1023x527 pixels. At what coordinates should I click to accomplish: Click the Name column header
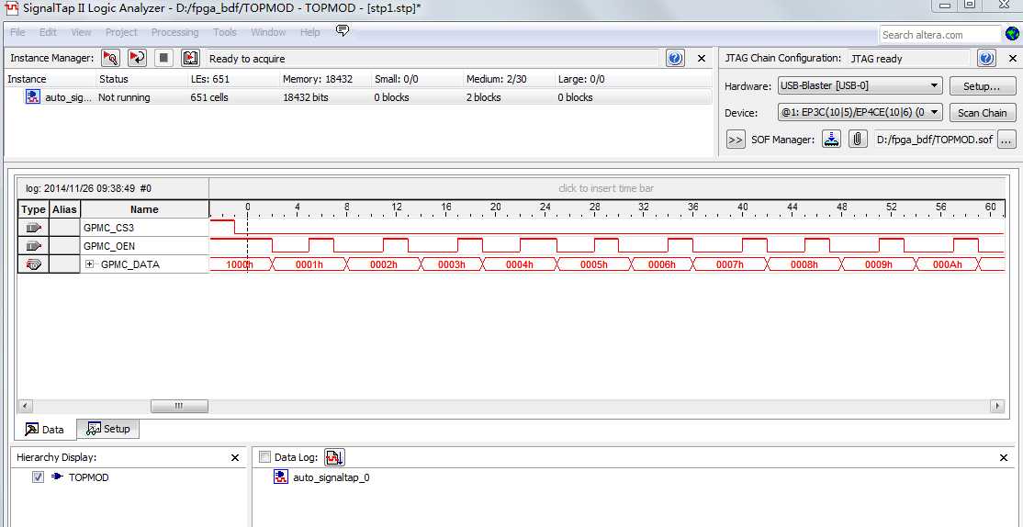[144, 209]
